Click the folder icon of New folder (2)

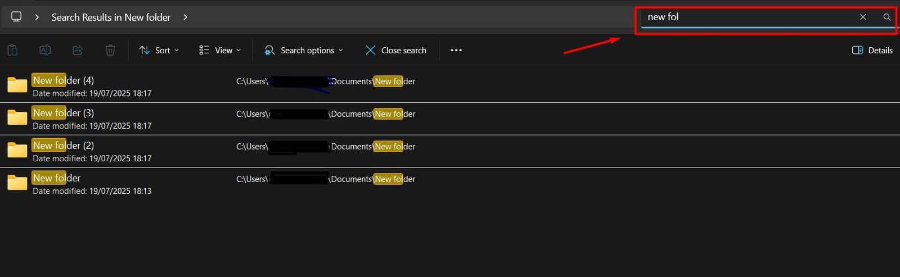[x=17, y=150]
